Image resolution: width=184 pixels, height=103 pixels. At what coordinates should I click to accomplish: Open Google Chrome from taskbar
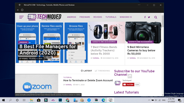[x=67, y=100]
